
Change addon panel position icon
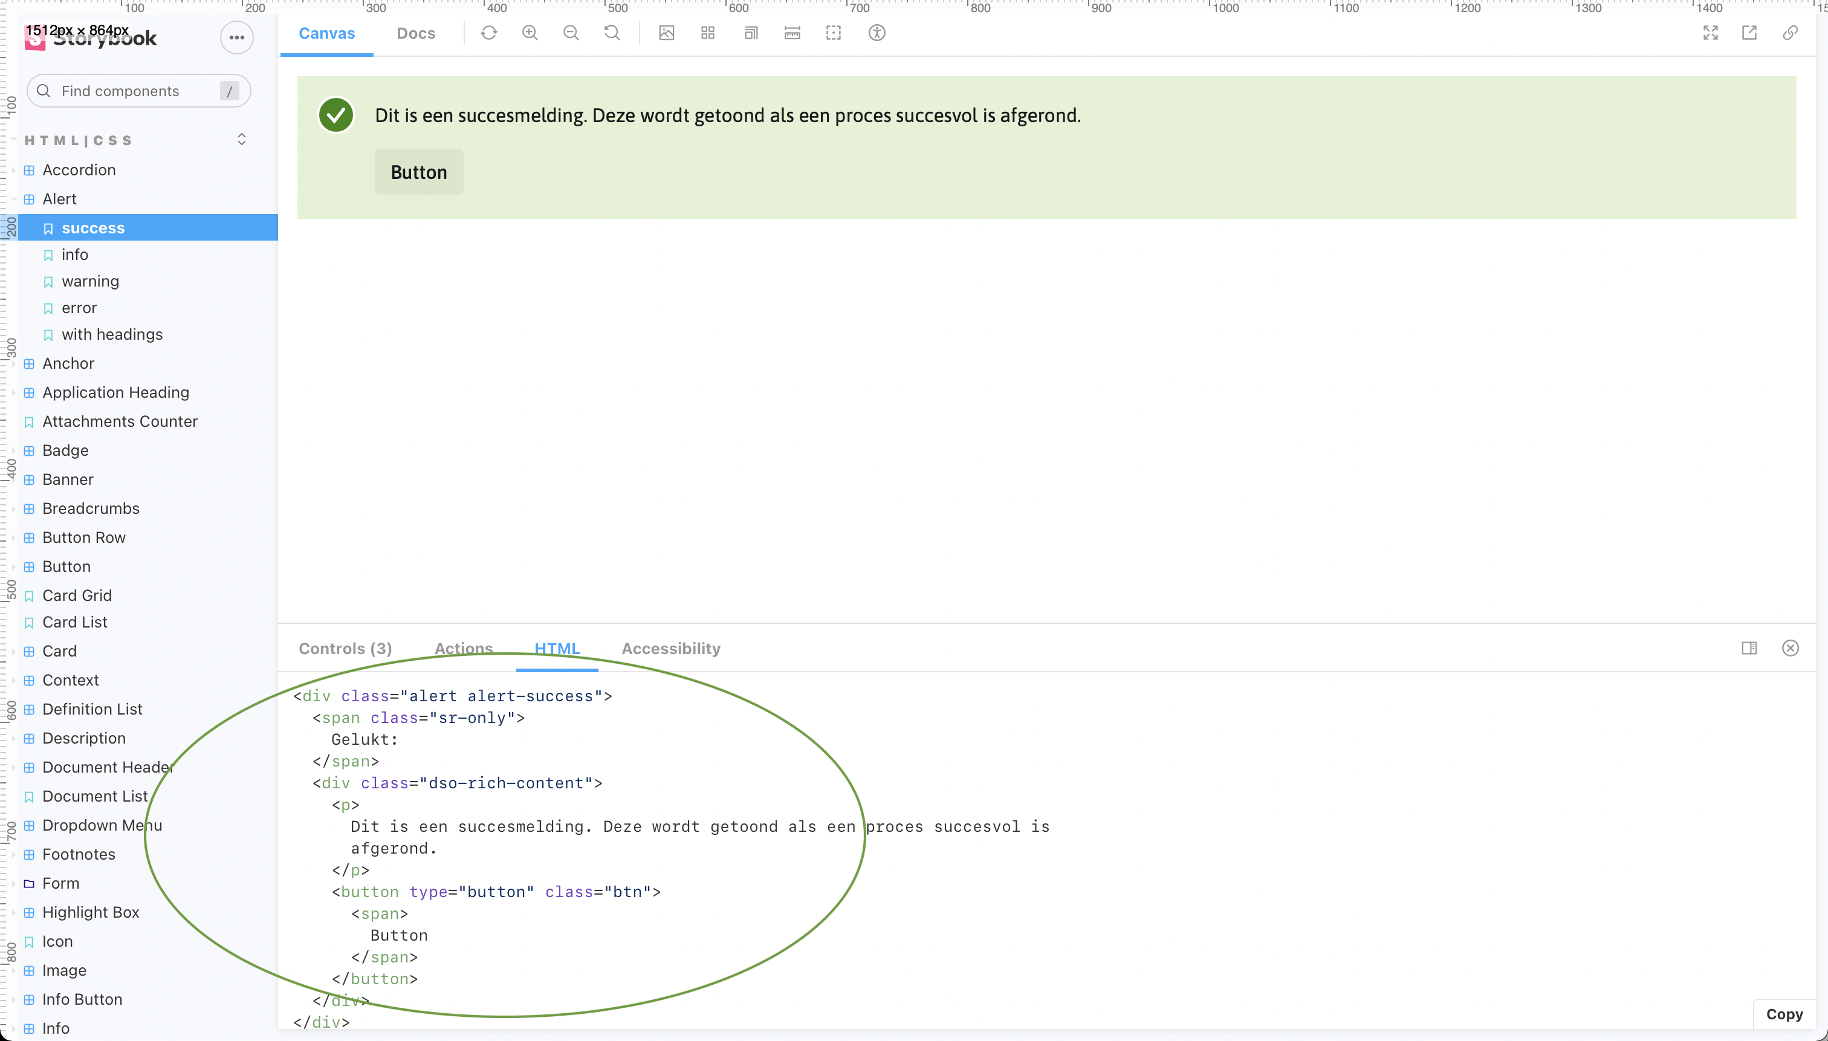(1749, 648)
